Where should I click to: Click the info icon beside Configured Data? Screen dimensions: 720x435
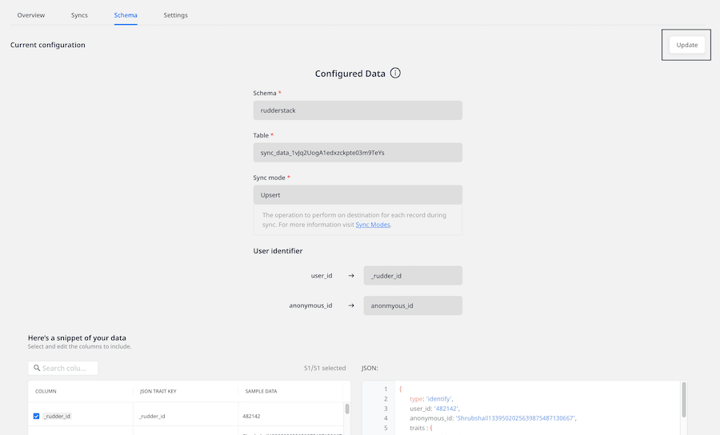(395, 74)
